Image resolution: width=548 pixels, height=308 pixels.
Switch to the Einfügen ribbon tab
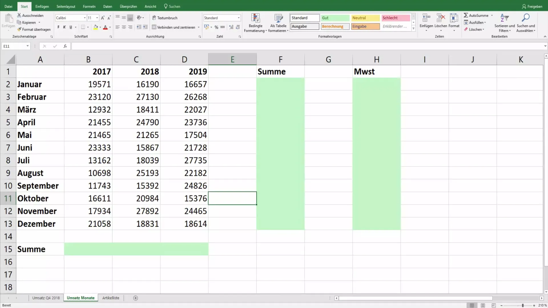[x=42, y=6]
